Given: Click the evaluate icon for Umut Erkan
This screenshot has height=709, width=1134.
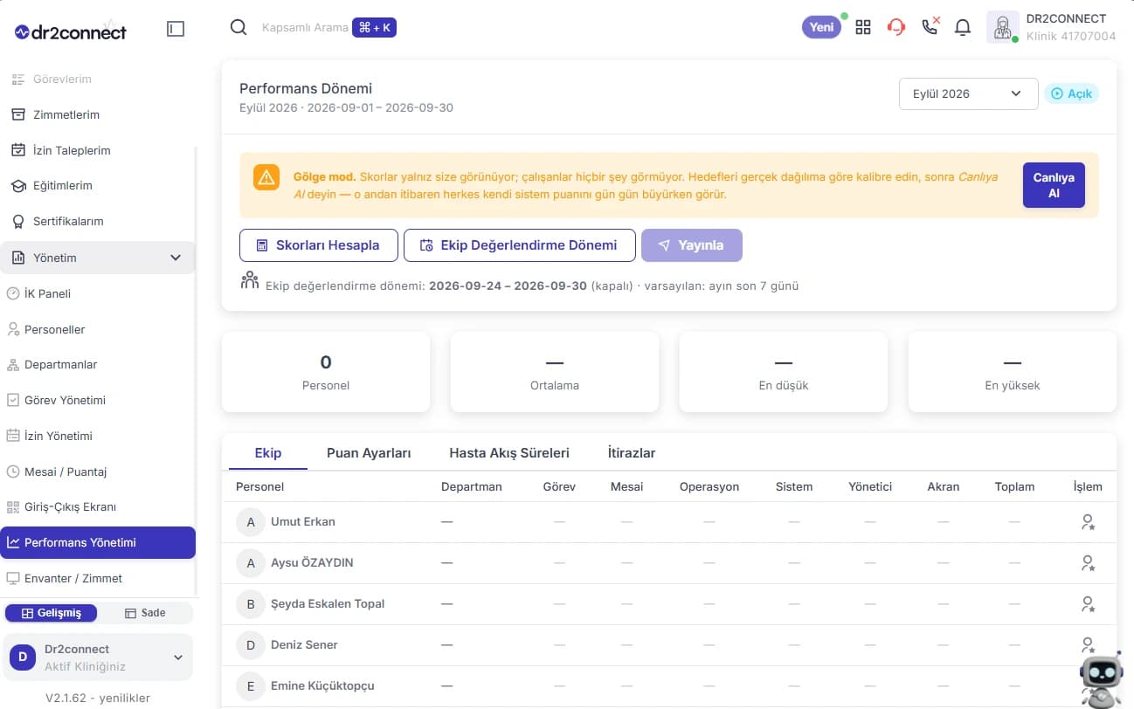Looking at the screenshot, I should point(1088,522).
